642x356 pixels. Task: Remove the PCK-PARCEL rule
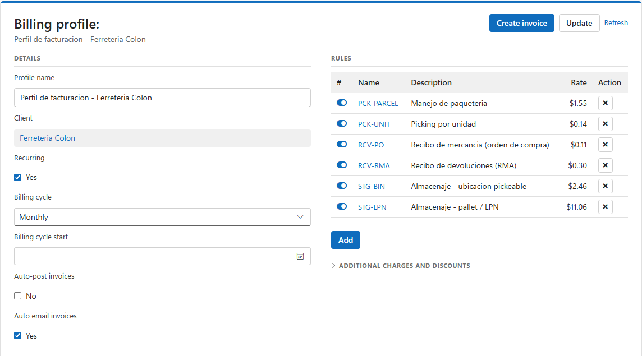[x=605, y=103]
